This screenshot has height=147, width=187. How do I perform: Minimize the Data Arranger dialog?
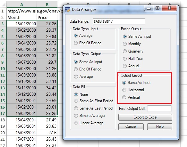point(149,8)
